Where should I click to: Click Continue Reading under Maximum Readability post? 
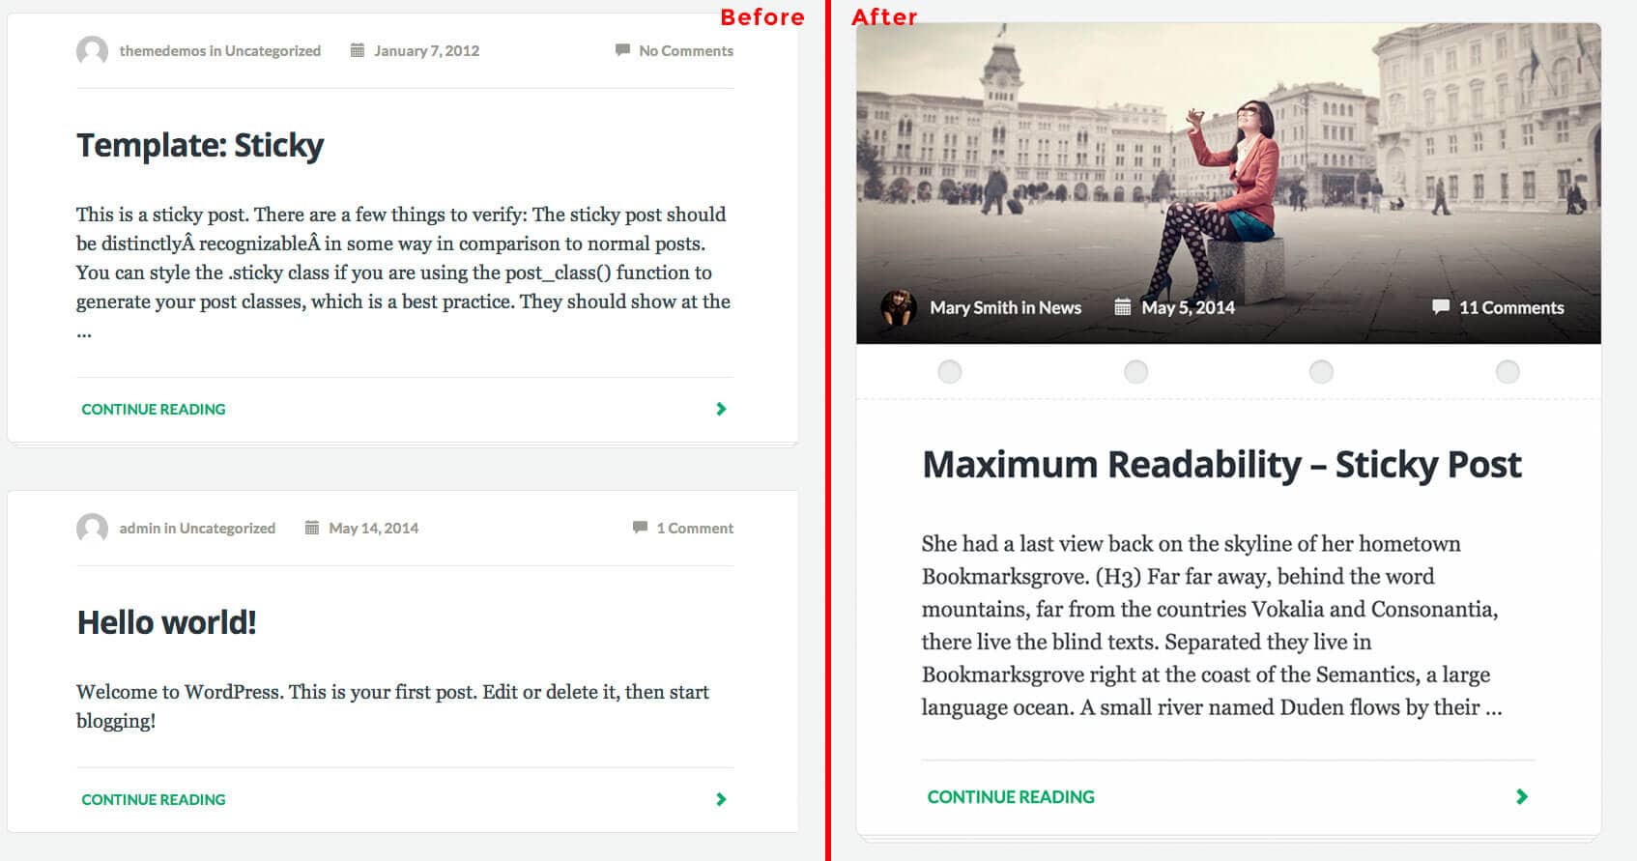(1011, 797)
